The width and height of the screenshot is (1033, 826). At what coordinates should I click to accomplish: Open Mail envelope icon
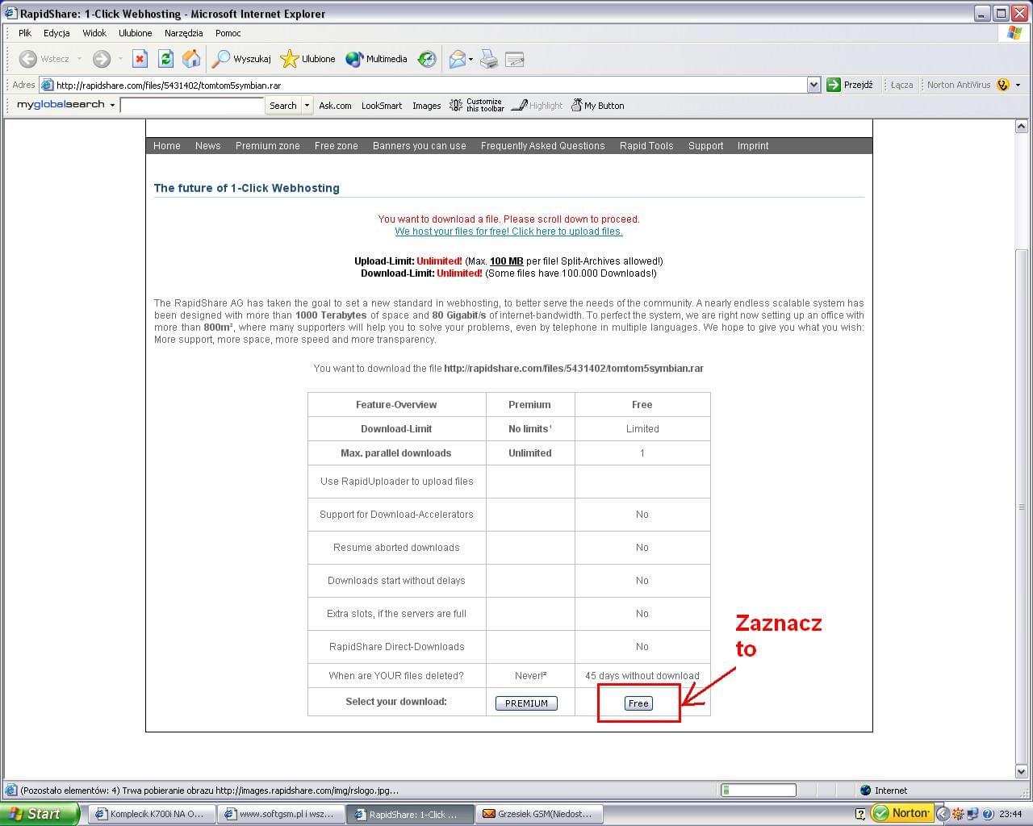[x=457, y=59]
